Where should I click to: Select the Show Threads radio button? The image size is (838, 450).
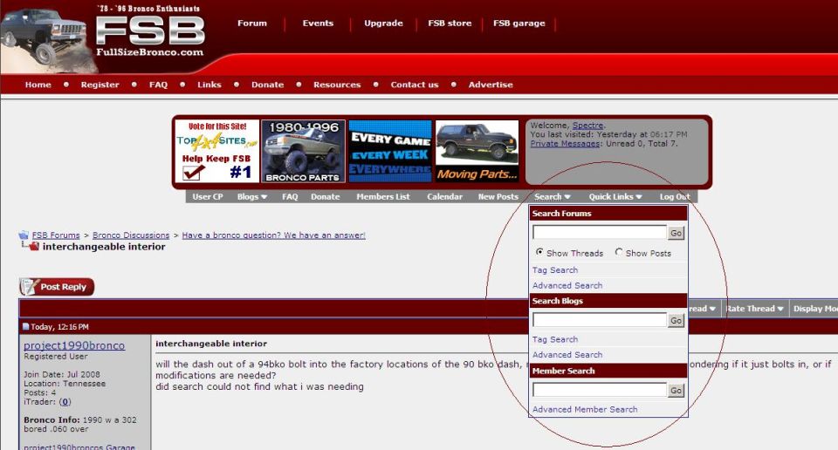click(539, 252)
